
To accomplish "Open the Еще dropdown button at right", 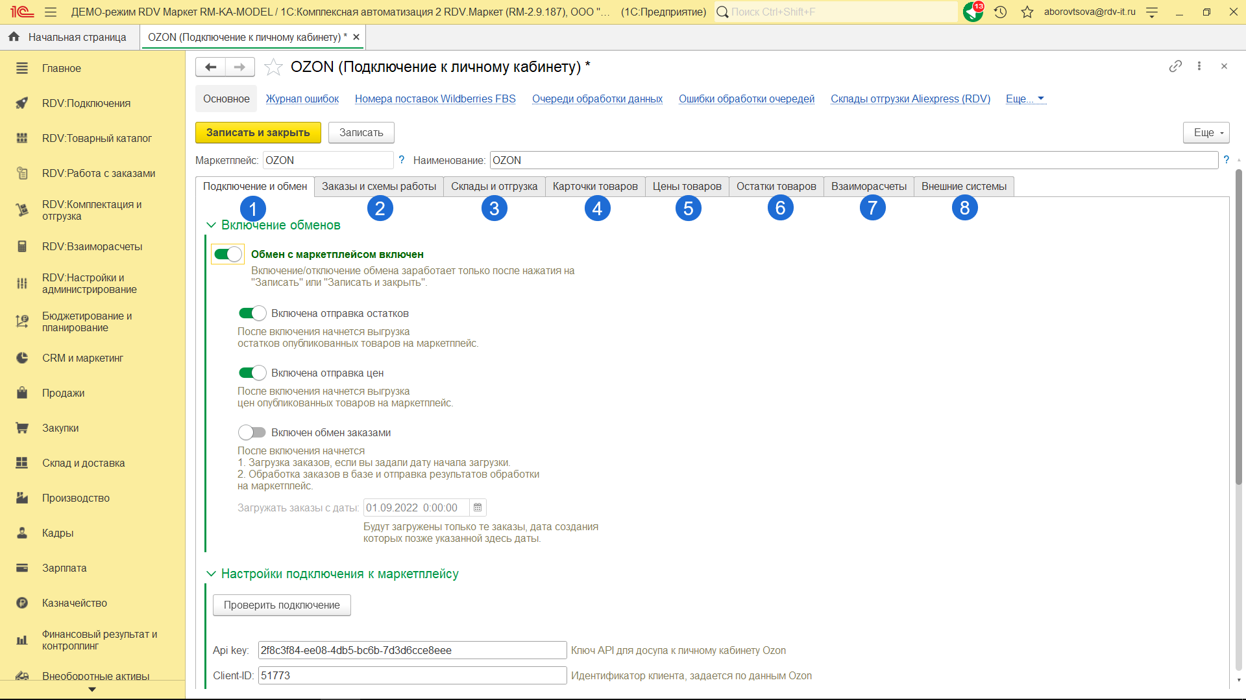I will point(1206,132).
